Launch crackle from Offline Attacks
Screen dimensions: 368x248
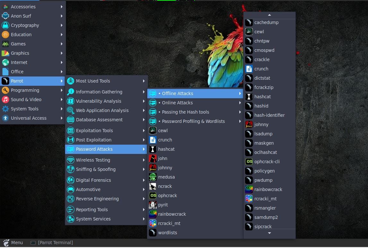click(270, 60)
